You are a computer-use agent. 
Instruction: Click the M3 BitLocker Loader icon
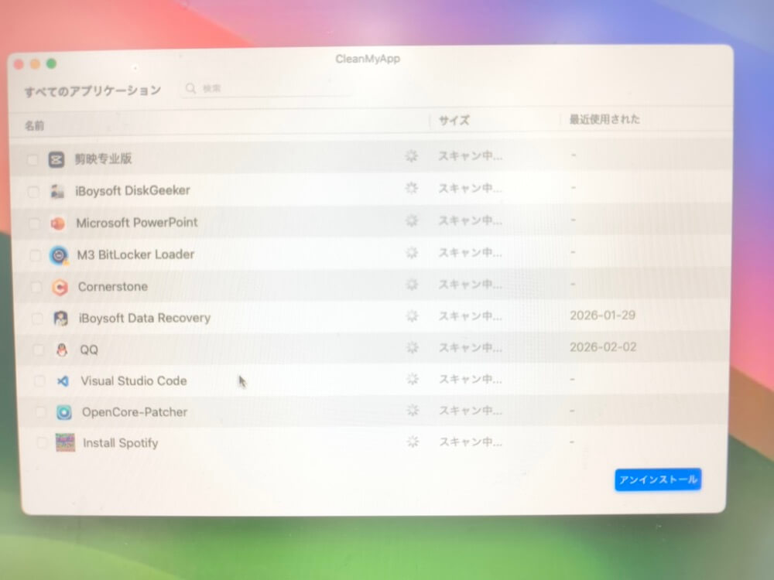click(x=59, y=255)
